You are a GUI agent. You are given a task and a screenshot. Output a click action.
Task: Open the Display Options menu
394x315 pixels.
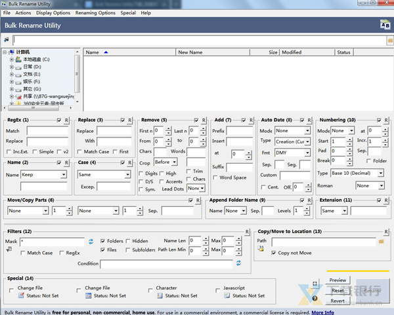[53, 12]
